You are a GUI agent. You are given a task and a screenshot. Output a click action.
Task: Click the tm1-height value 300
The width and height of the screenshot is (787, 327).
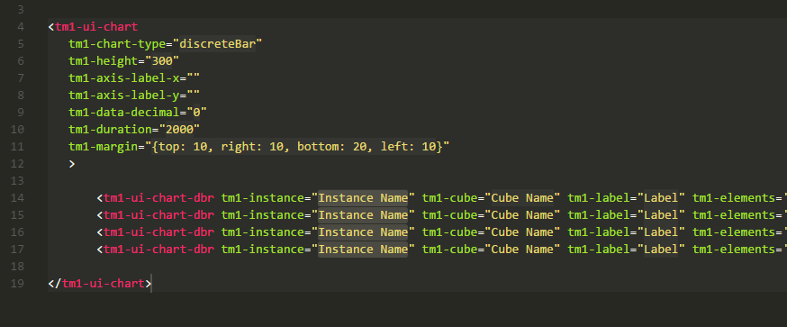(x=162, y=61)
